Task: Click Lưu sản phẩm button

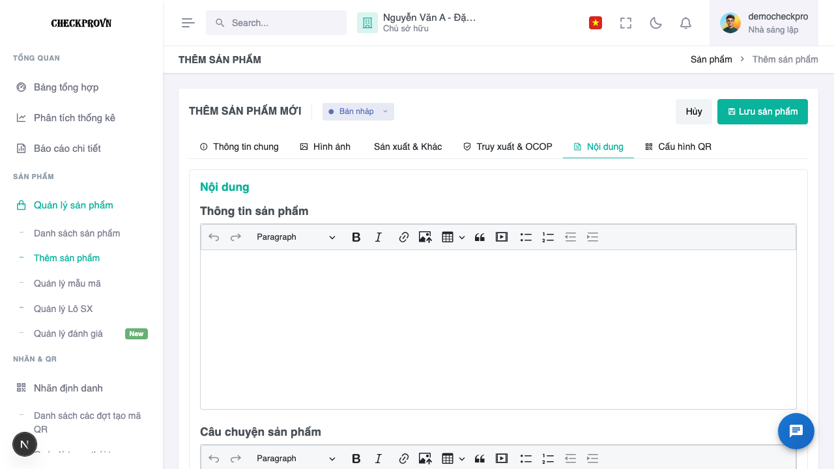Action: [762, 111]
